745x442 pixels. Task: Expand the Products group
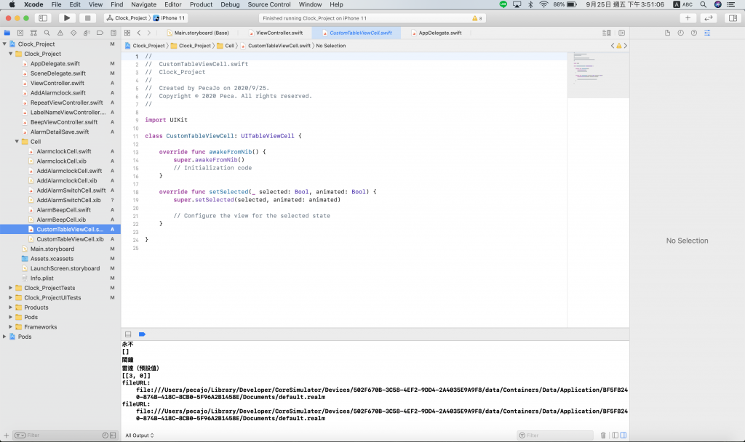click(x=11, y=308)
